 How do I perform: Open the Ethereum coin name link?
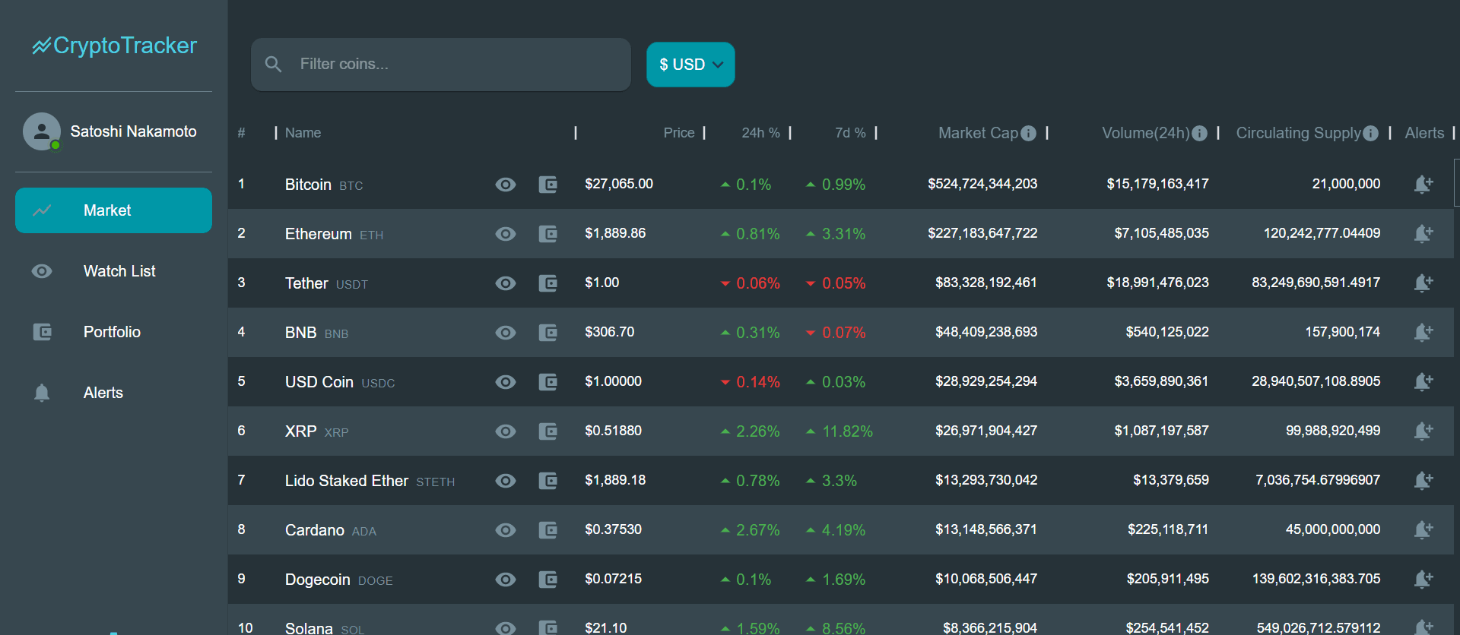click(x=318, y=234)
